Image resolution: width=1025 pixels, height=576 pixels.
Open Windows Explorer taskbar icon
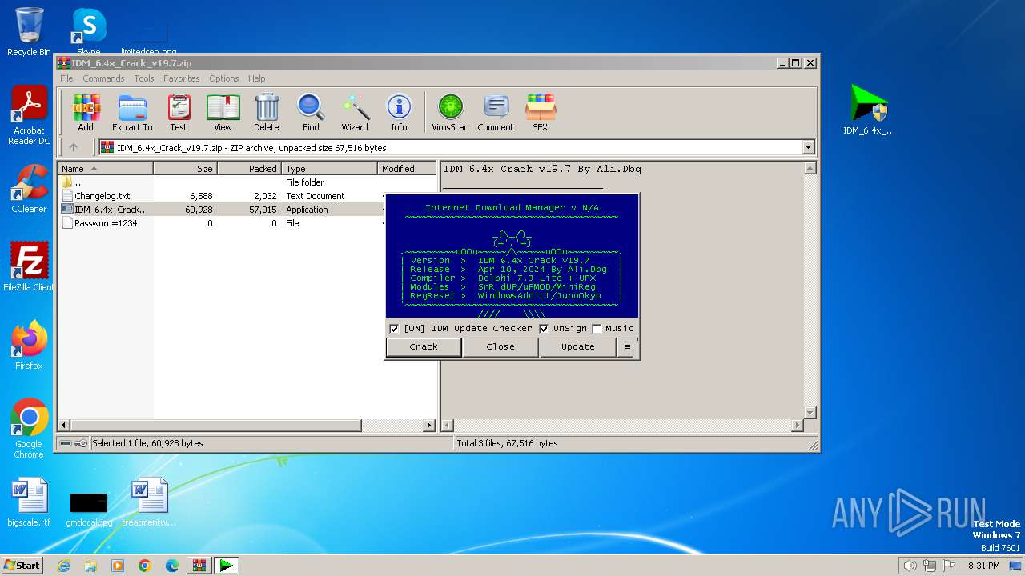click(x=90, y=566)
